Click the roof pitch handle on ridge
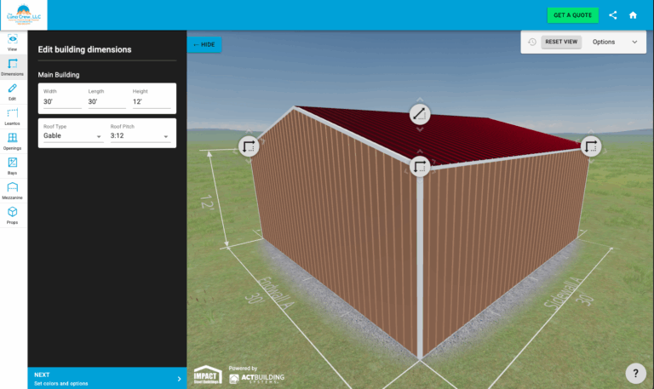654x389 pixels. coord(420,114)
